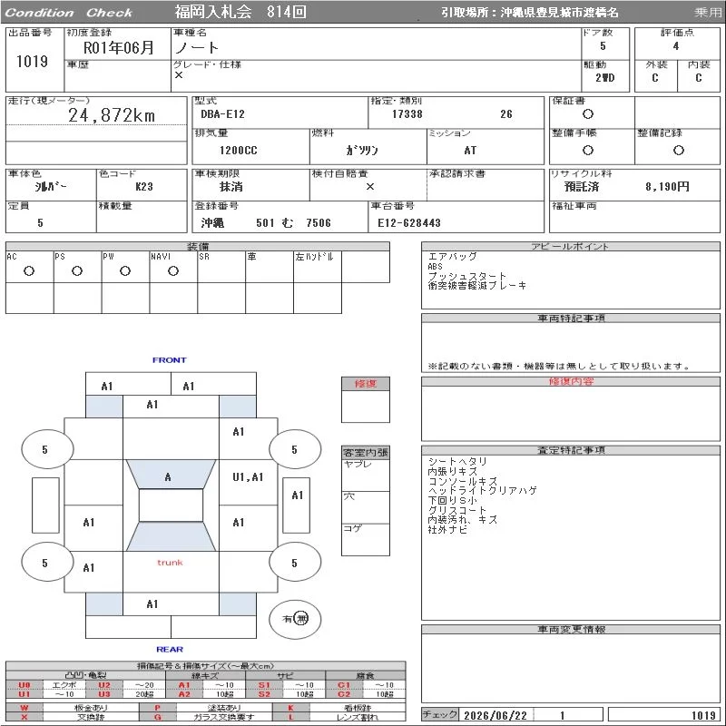Click the drive type '2WD'

point(604,78)
